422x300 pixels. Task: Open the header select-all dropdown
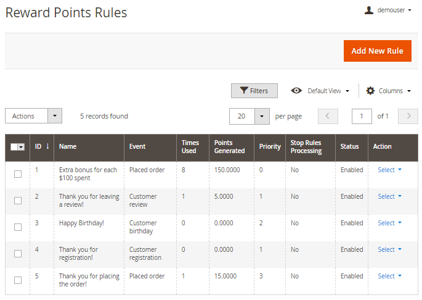tap(21, 147)
